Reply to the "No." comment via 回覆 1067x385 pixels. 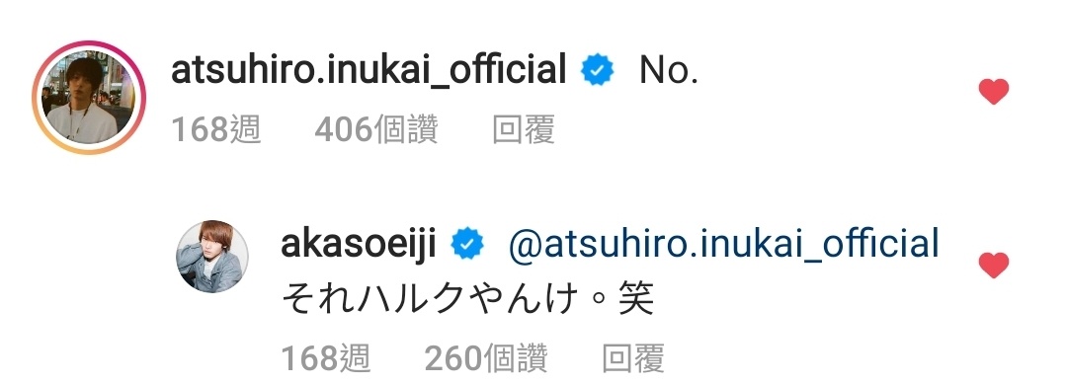[x=524, y=129]
